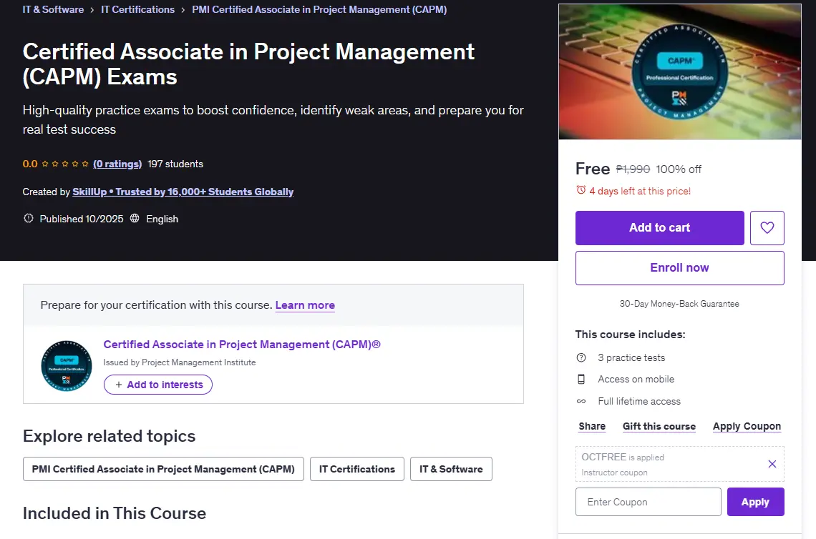Click the Included in This Course heading

click(x=115, y=513)
